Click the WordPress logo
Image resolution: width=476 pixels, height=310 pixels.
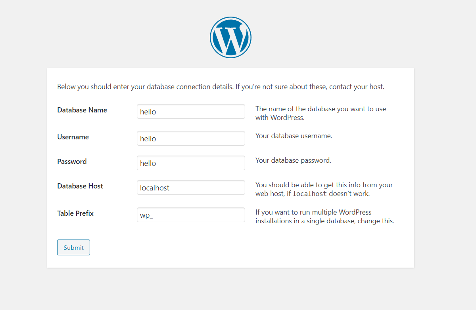pyautogui.click(x=230, y=38)
